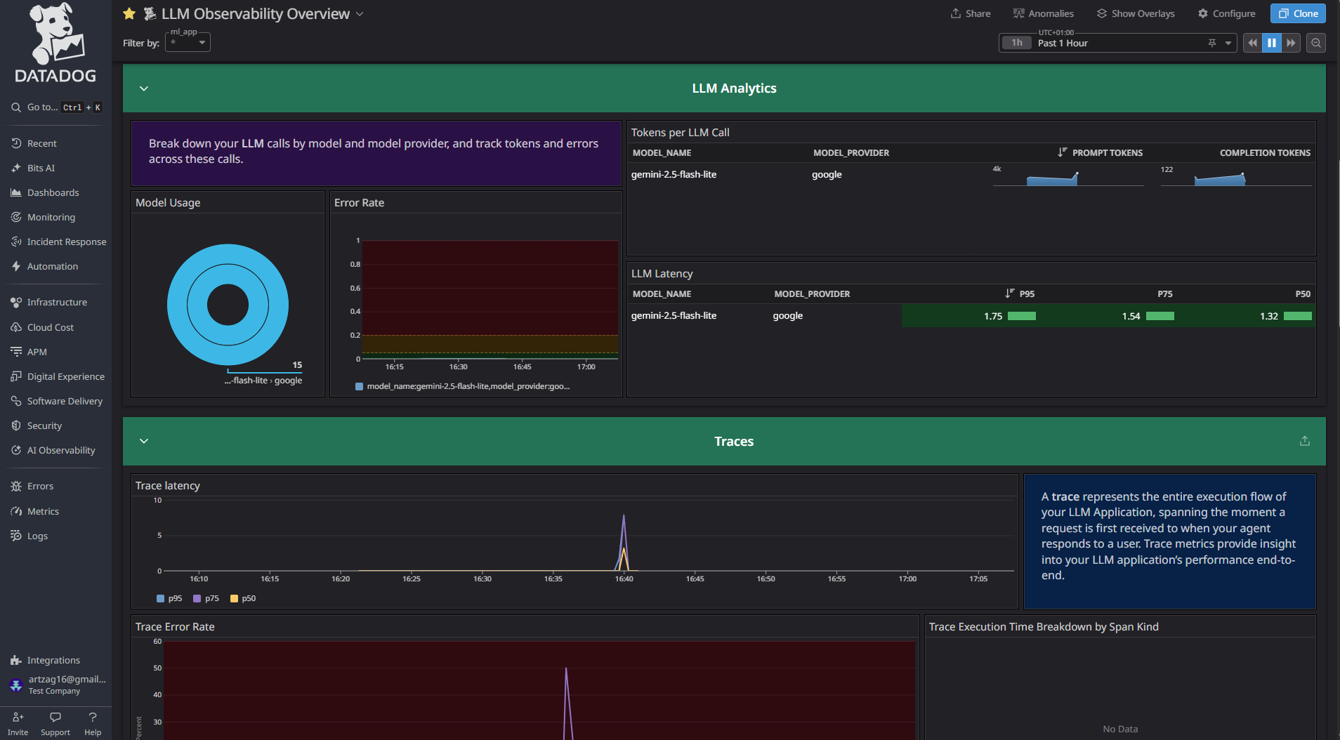1340x740 pixels.
Task: Open the artzag16 user account menu
Action: point(56,685)
